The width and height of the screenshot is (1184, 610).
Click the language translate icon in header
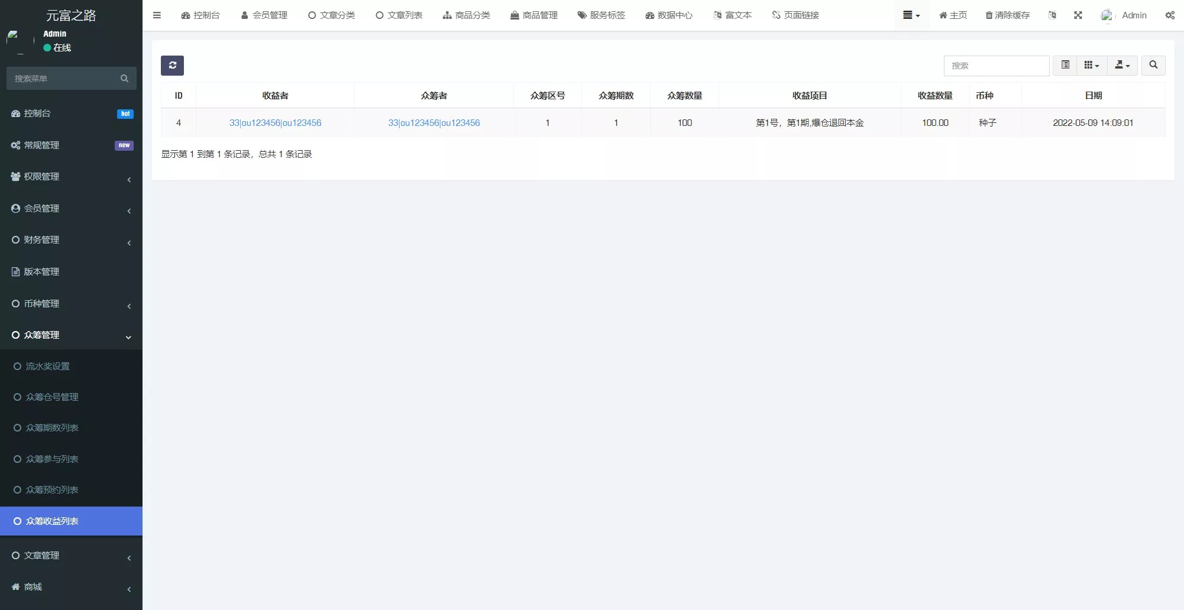pyautogui.click(x=1052, y=15)
